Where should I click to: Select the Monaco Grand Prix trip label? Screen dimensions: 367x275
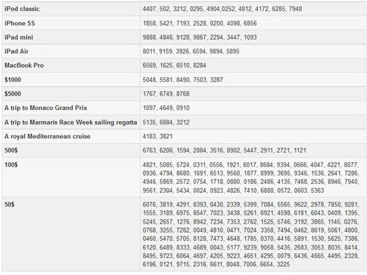tap(46, 108)
